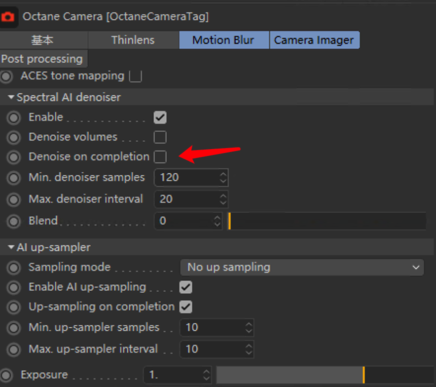Collapse the AI up-sampler section
The width and height of the screenshot is (436, 387).
(11, 247)
